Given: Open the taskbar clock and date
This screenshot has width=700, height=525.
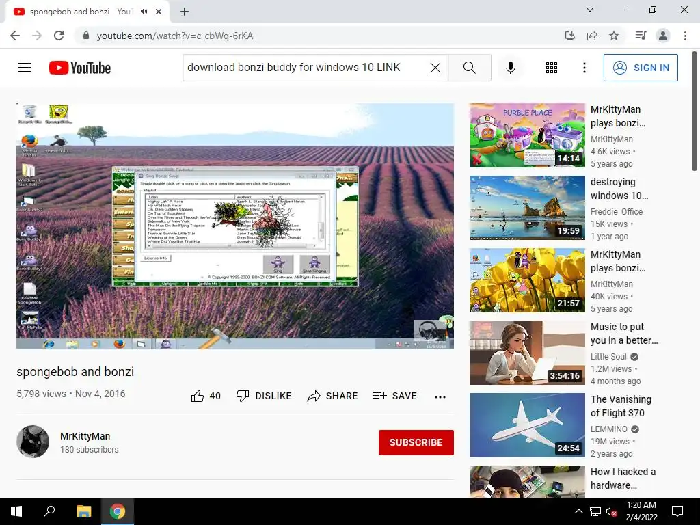Looking at the screenshot, I should (x=641, y=511).
